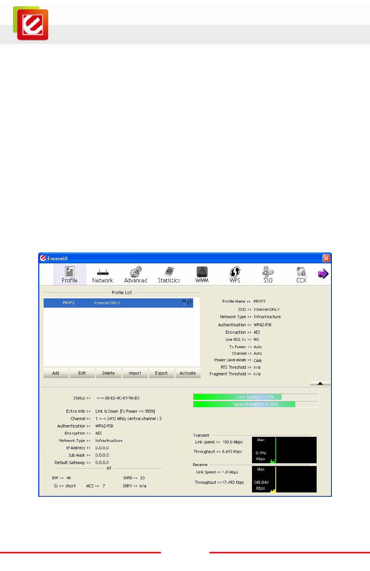Close the EncoreUI window
370x571 pixels.
(x=326, y=258)
